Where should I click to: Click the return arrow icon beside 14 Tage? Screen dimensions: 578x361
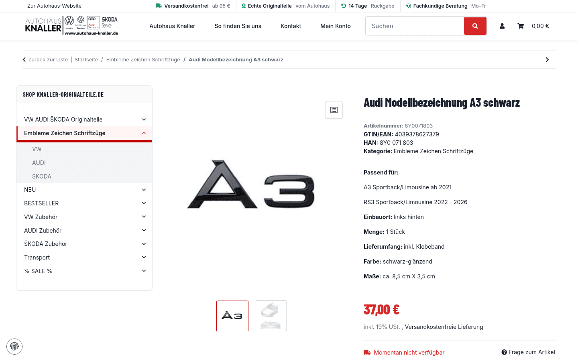click(x=344, y=6)
